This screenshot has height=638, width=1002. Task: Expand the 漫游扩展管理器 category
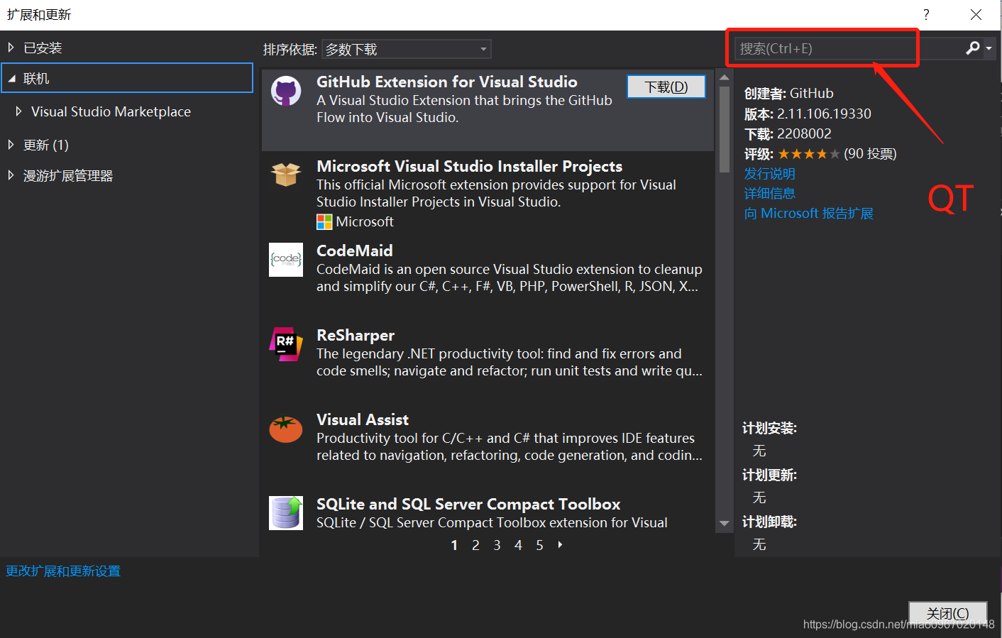click(x=11, y=175)
